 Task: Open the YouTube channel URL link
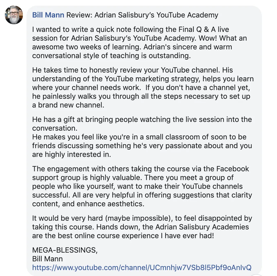click(142, 268)
